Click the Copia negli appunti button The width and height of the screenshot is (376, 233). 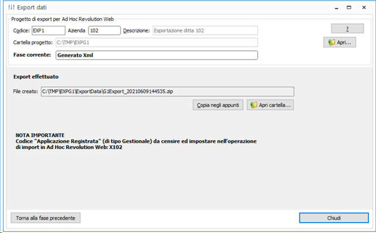coord(218,105)
